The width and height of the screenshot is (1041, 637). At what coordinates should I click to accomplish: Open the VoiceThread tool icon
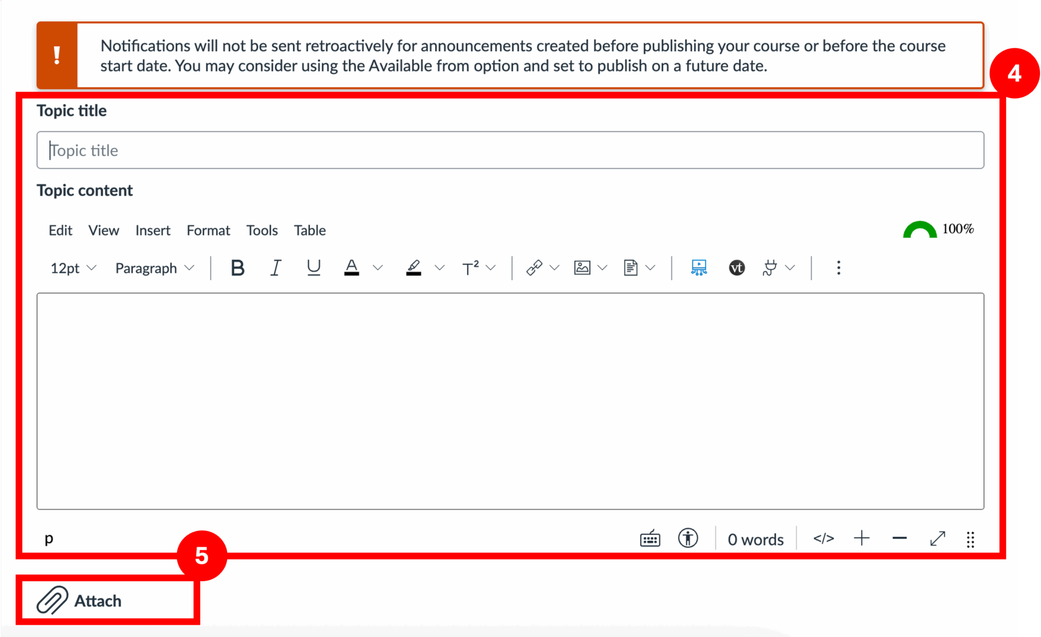(737, 268)
